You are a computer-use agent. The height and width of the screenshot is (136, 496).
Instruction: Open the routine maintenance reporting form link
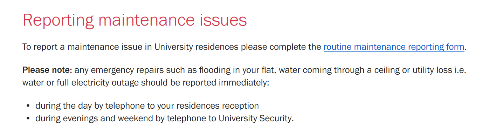coord(394,47)
